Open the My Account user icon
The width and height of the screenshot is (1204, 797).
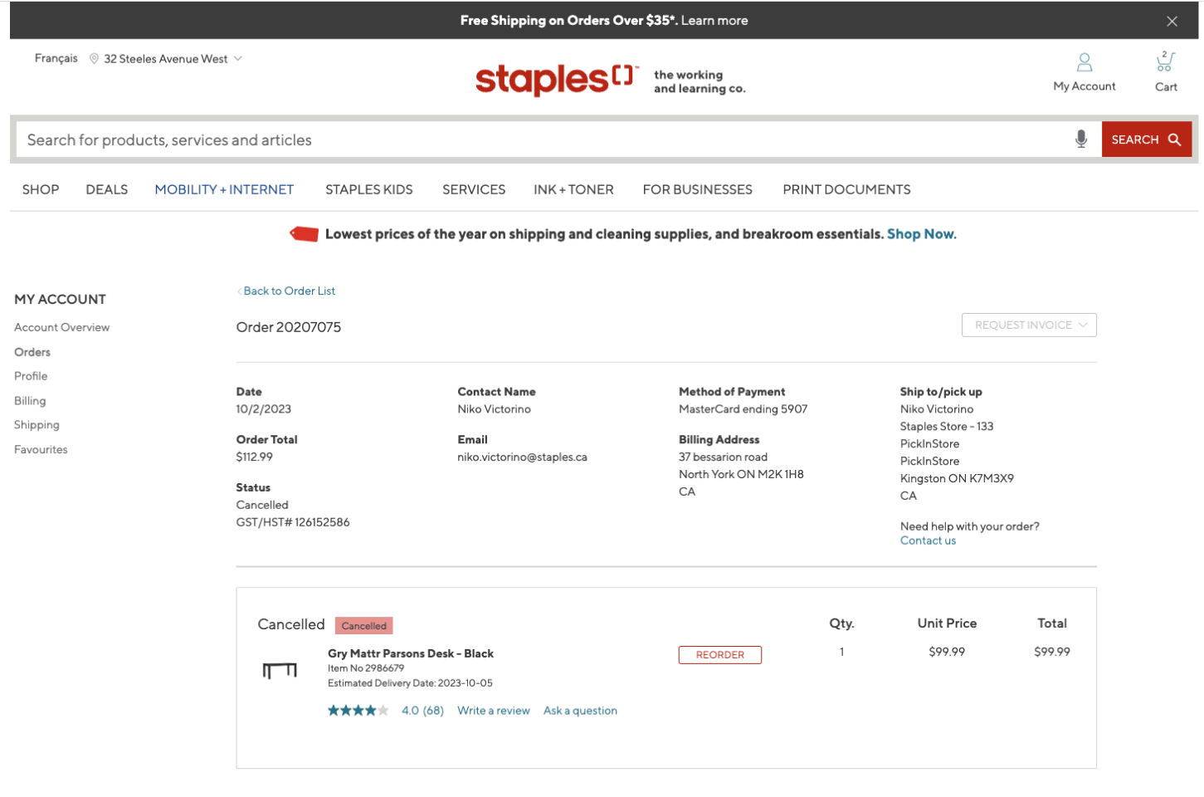pos(1084,63)
